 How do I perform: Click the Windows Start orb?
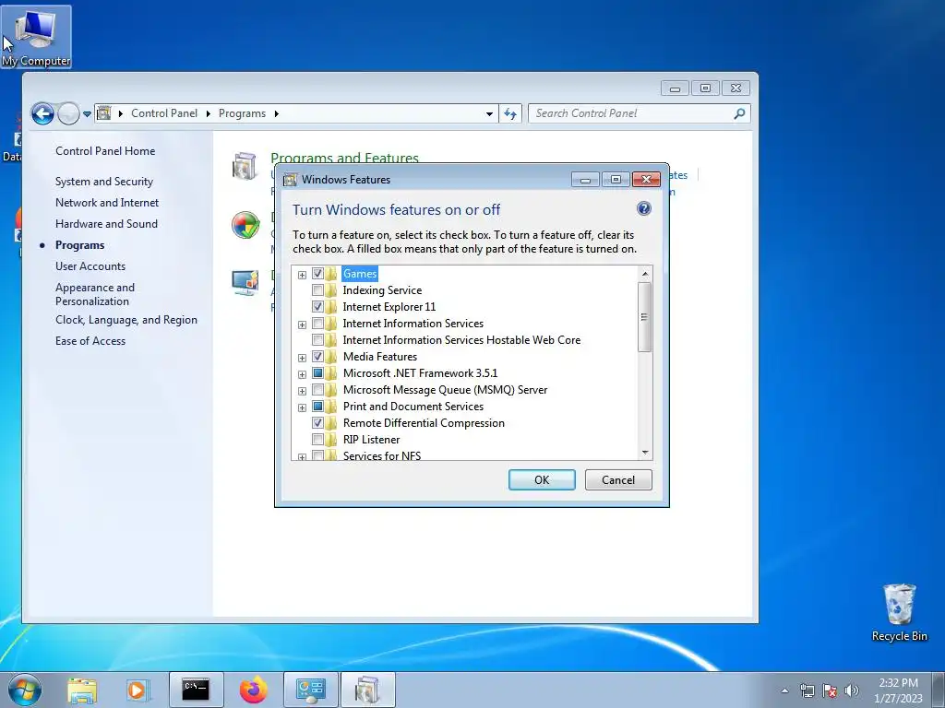point(25,690)
